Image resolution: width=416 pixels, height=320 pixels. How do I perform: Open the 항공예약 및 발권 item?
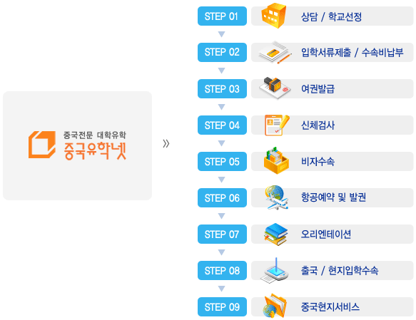pos(333,197)
